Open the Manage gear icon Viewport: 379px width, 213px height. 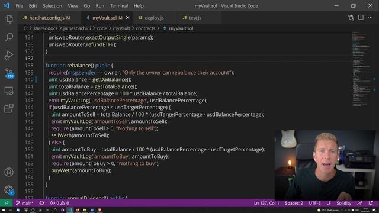point(9,190)
